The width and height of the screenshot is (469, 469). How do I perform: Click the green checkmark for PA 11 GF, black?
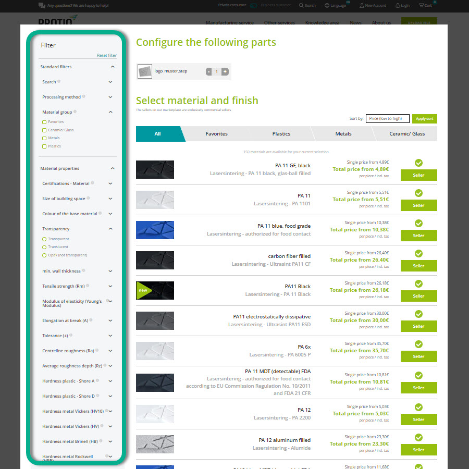[418, 163]
